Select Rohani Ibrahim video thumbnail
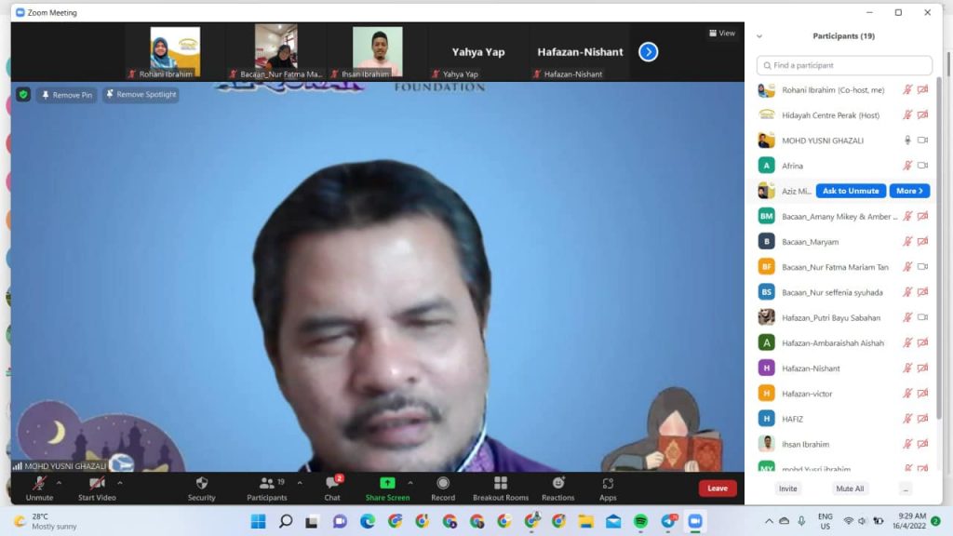953x536 pixels. (x=175, y=52)
